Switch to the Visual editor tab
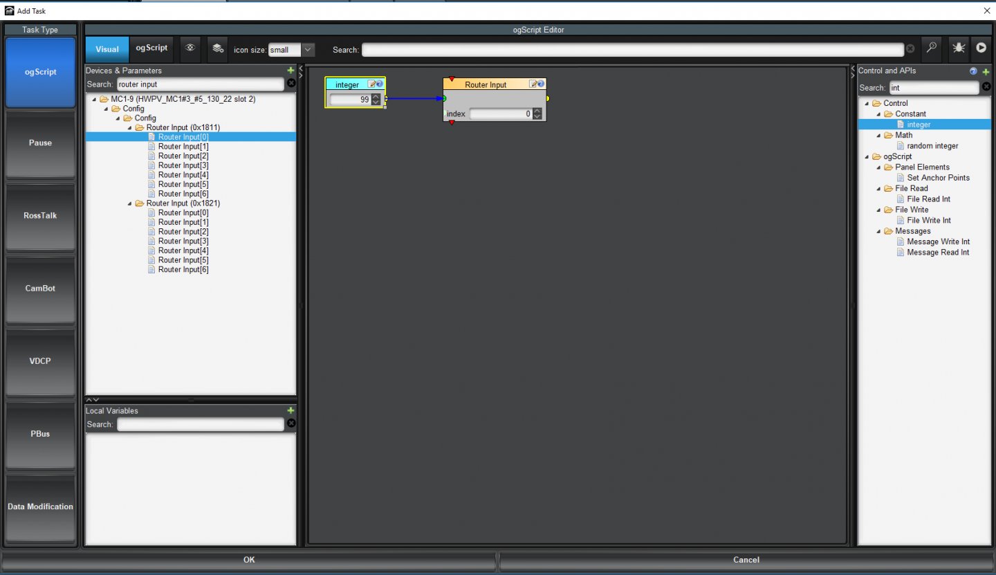The height and width of the screenshot is (575, 996). [x=107, y=49]
